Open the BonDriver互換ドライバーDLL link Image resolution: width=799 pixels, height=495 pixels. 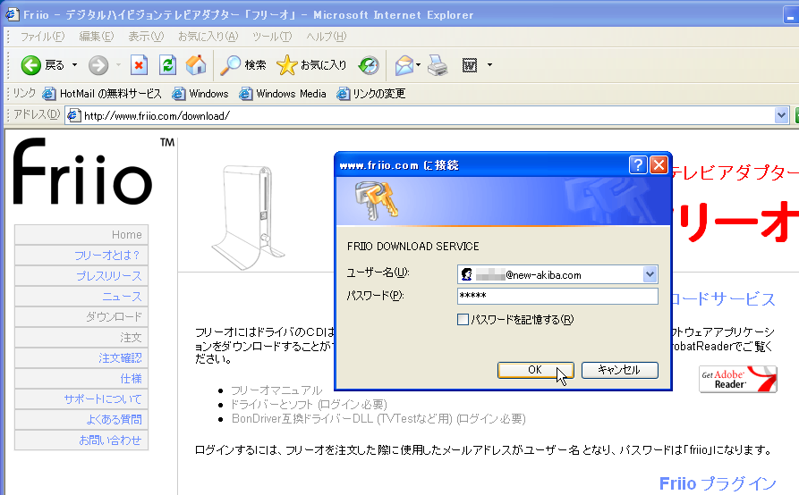[x=378, y=419]
